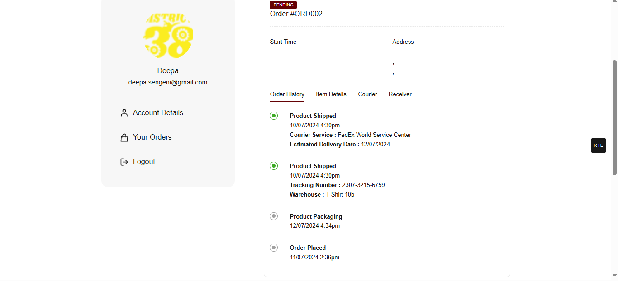
Task: Toggle the RTL layout button
Action: click(x=598, y=145)
